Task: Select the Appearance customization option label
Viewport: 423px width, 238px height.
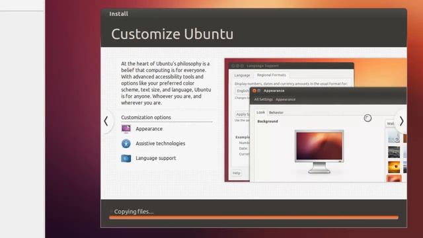Action: 149,129
